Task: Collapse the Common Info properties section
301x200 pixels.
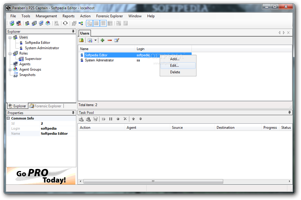Action: [x=8, y=118]
